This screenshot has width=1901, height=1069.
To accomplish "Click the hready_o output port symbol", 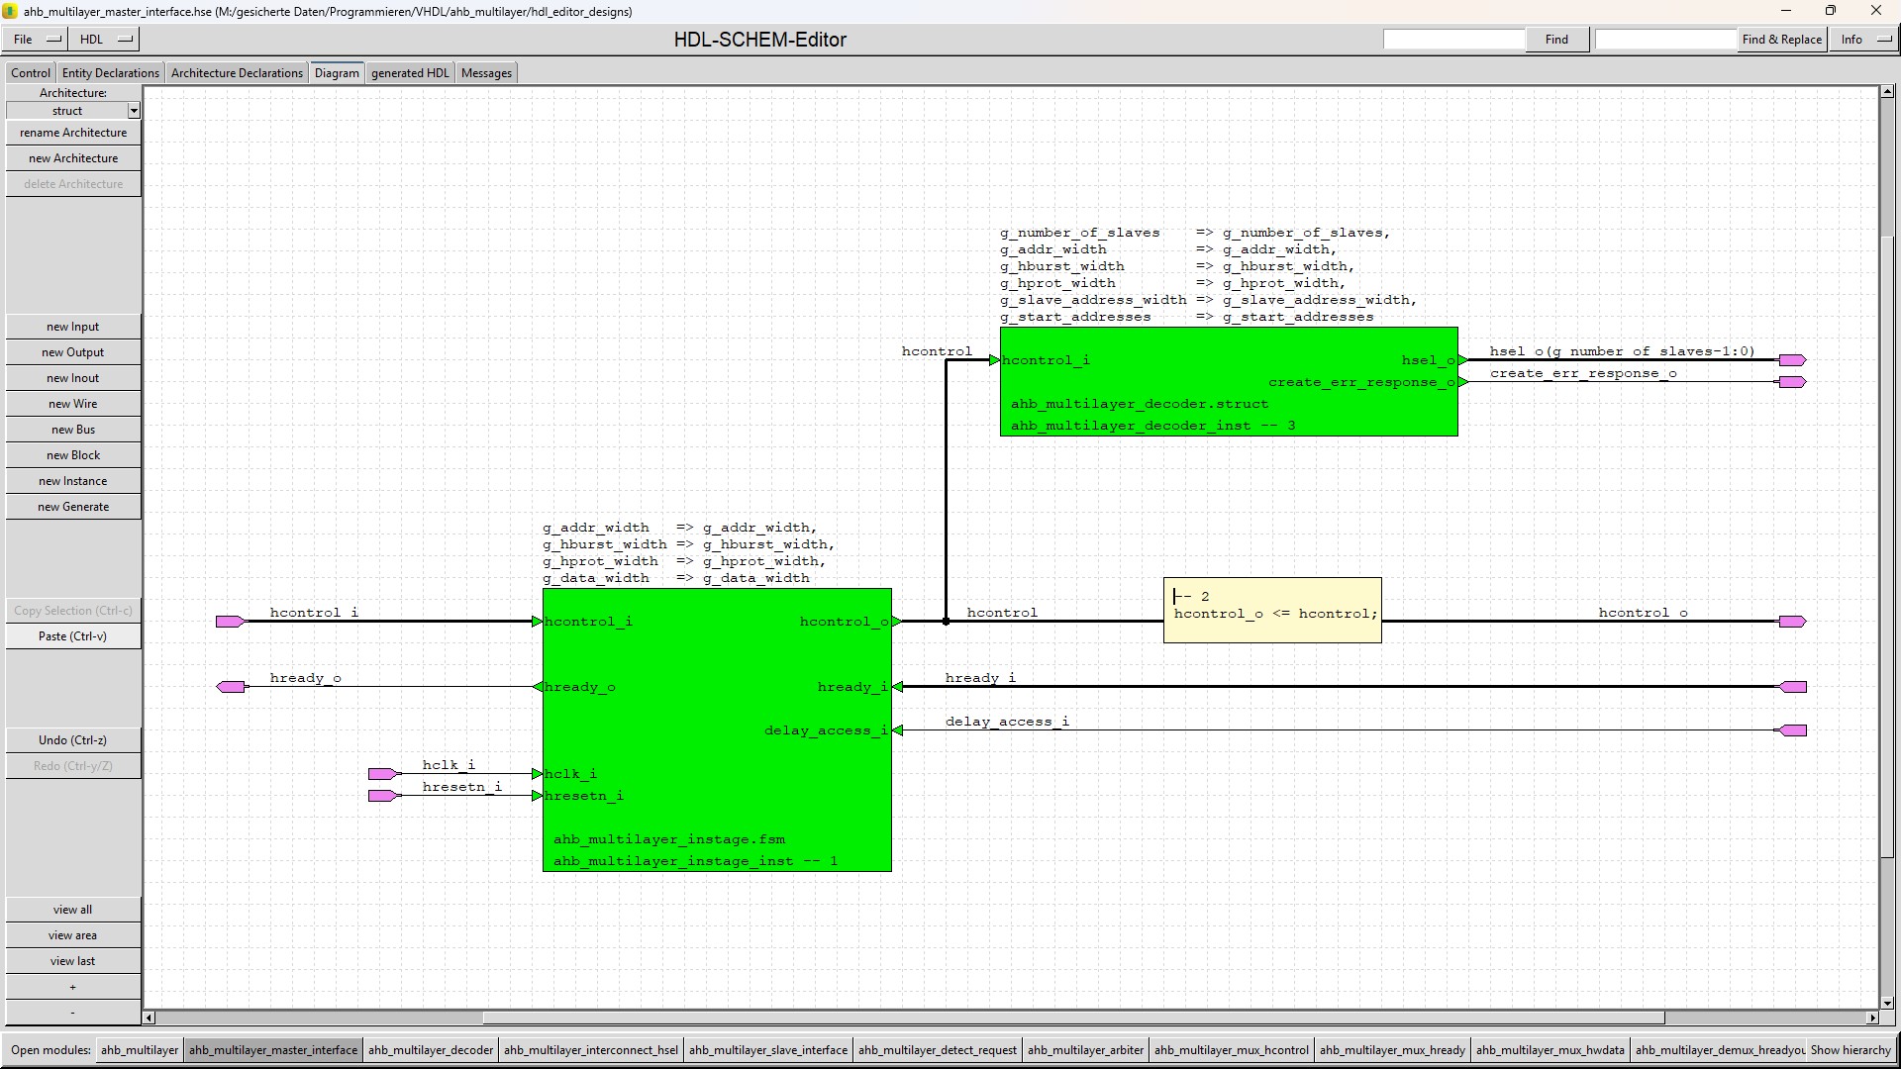I will (230, 687).
